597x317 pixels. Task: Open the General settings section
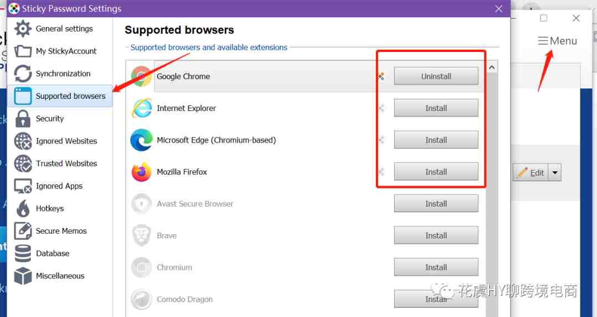(x=60, y=29)
